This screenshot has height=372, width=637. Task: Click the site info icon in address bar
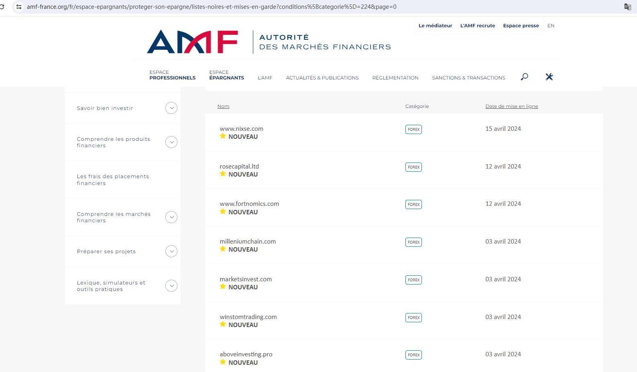coord(19,7)
